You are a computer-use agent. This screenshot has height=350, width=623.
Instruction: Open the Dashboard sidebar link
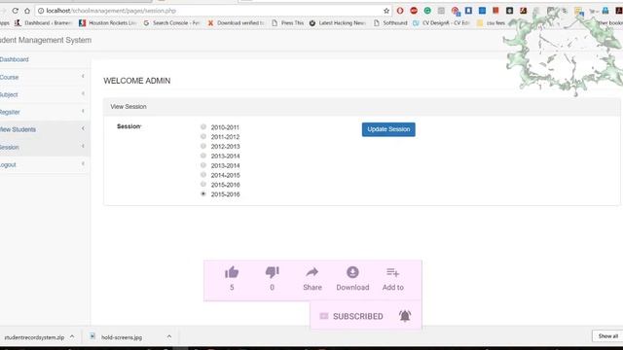click(x=15, y=59)
